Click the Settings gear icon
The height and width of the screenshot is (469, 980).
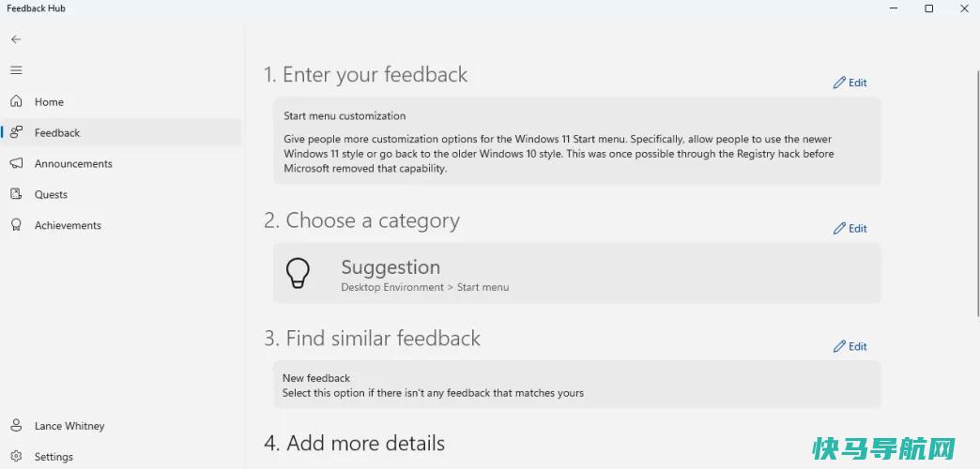click(16, 457)
